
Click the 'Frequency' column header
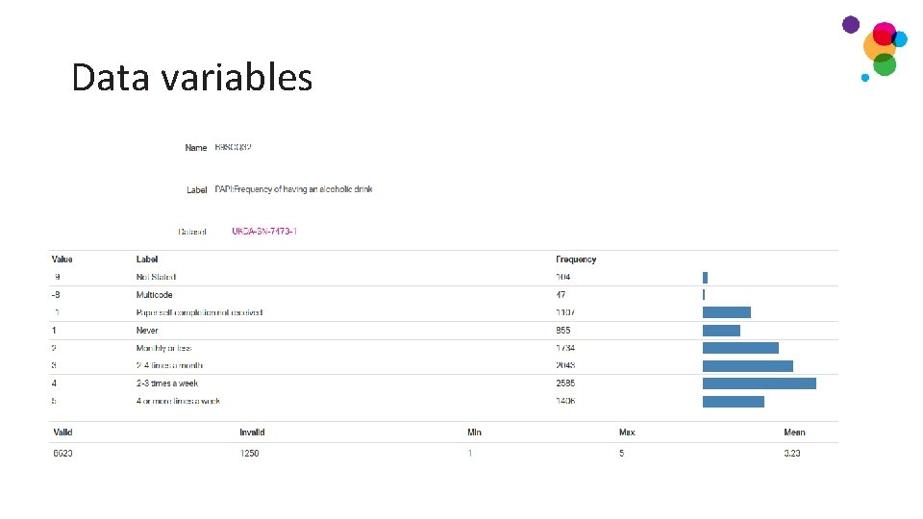pyautogui.click(x=576, y=259)
